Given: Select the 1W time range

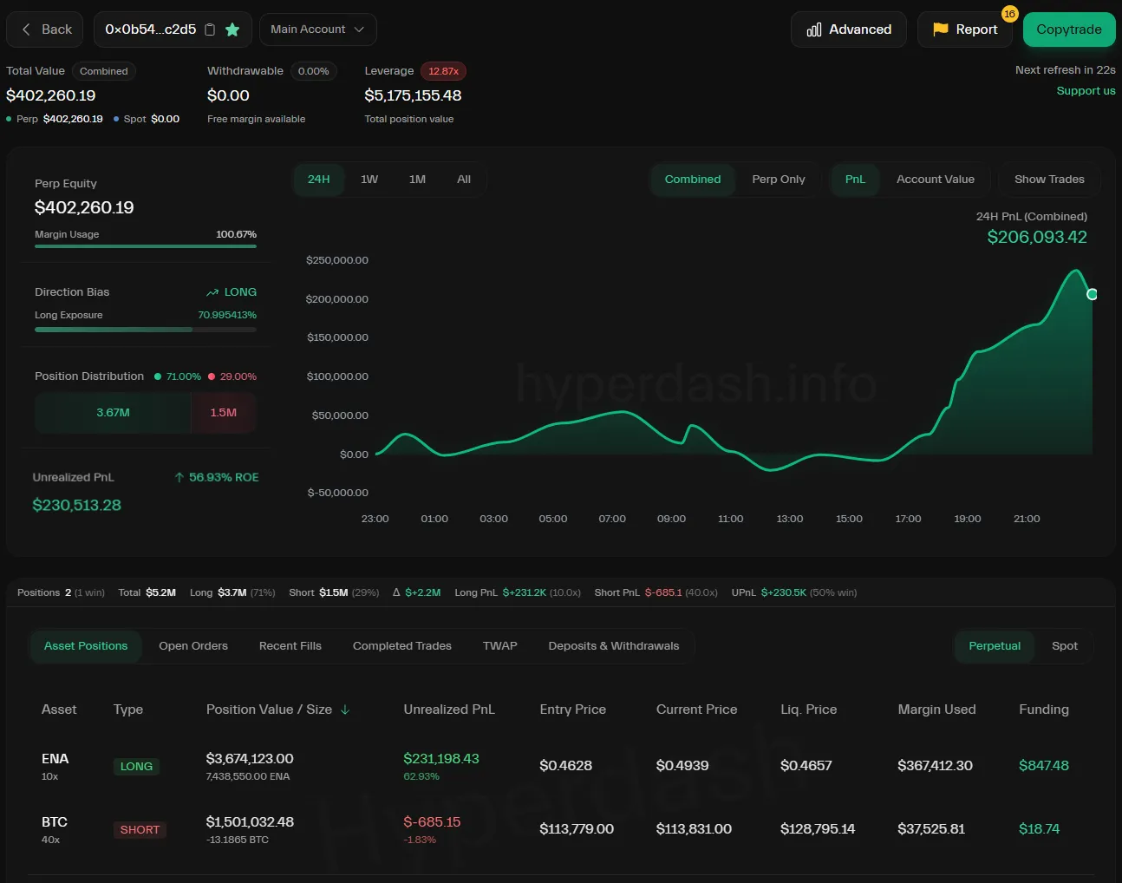Looking at the screenshot, I should point(369,180).
